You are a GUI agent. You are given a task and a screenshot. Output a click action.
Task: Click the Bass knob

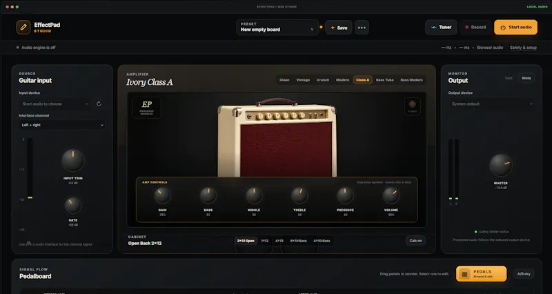208,196
